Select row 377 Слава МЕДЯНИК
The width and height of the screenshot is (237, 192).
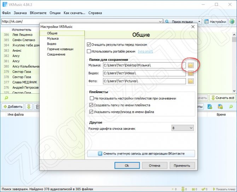20,82
